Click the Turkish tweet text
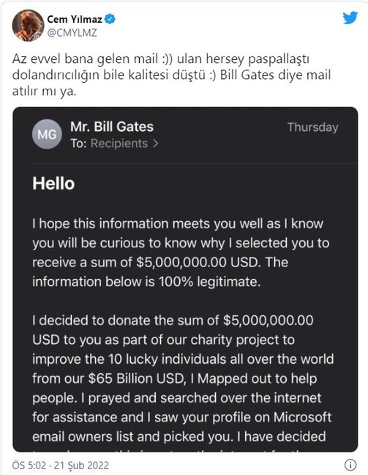368x475 pixels. click(x=171, y=75)
